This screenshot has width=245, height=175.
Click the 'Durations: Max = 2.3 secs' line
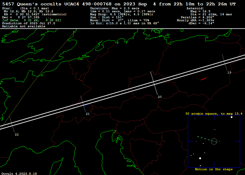[x=115, y=8]
